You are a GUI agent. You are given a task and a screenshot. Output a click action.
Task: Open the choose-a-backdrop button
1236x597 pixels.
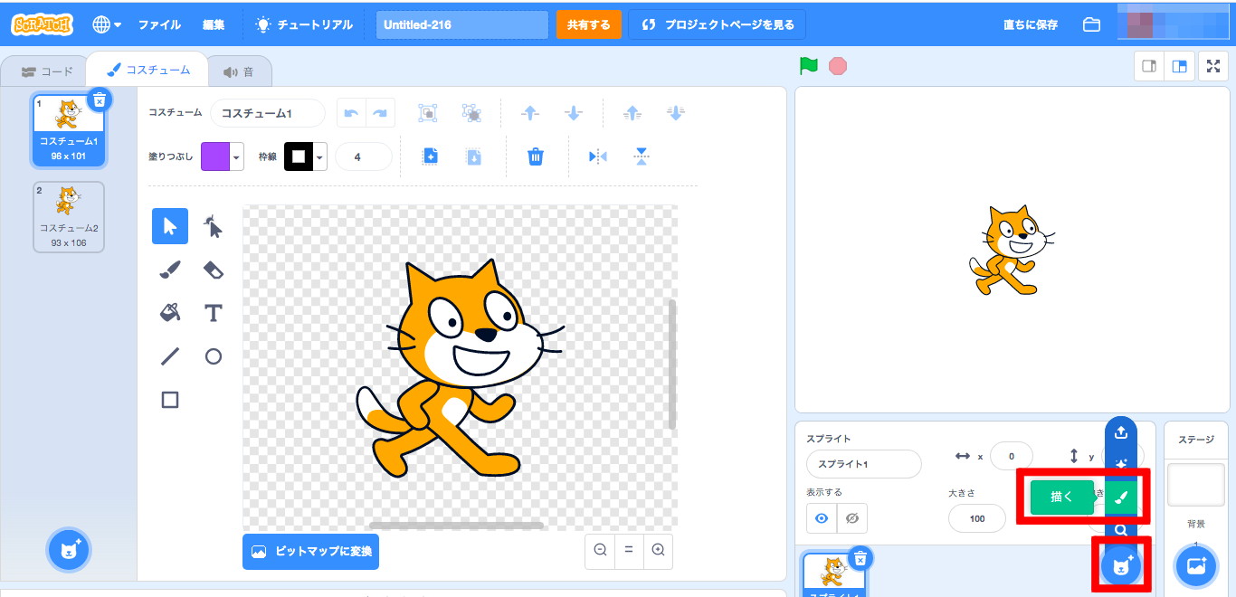tap(1196, 566)
